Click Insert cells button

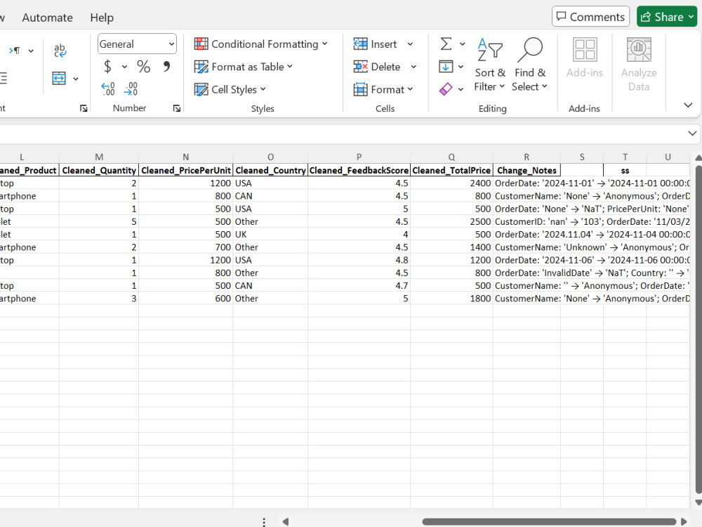(x=375, y=44)
